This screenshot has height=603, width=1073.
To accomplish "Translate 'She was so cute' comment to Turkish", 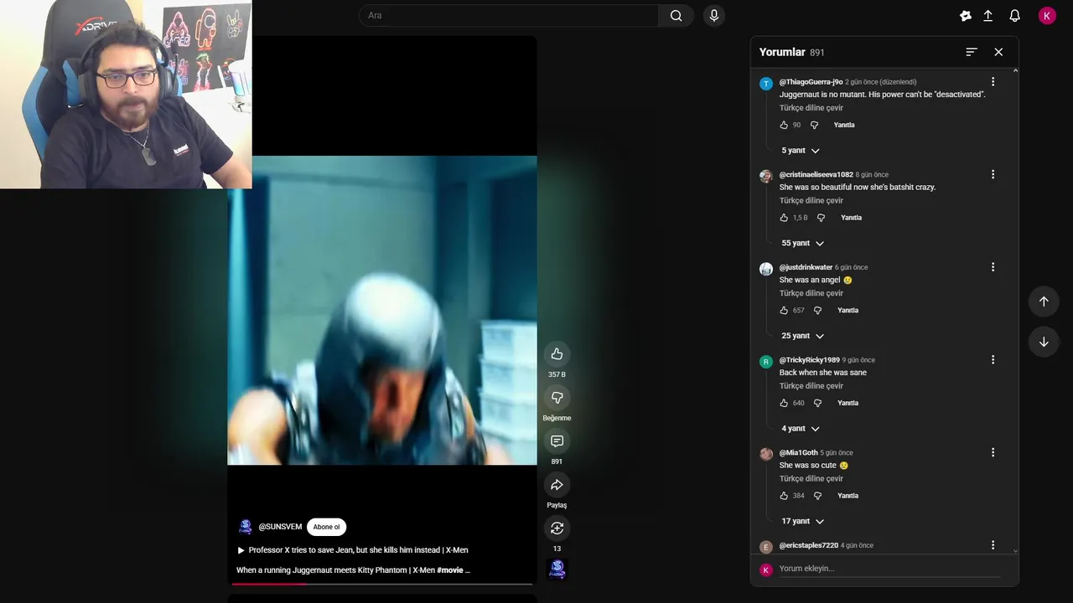I will tap(811, 479).
